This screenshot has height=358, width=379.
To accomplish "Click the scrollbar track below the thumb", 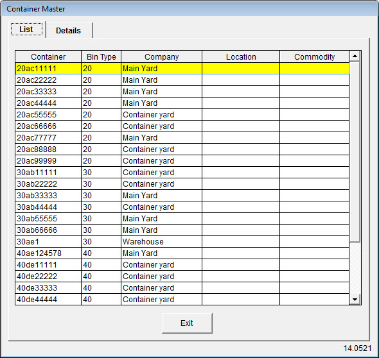I will 355,268.
